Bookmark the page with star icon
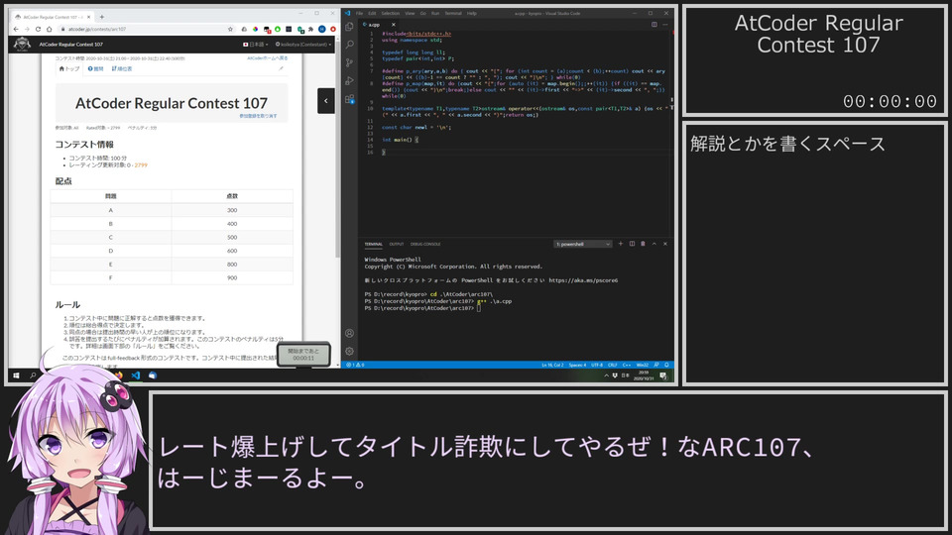Image resolution: width=952 pixels, height=535 pixels. point(230,29)
